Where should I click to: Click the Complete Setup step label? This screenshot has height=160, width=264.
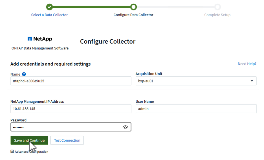pyautogui.click(x=217, y=15)
